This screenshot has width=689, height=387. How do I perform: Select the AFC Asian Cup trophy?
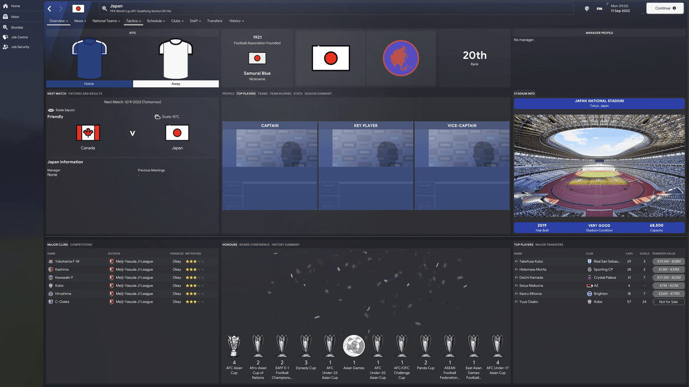point(234,346)
